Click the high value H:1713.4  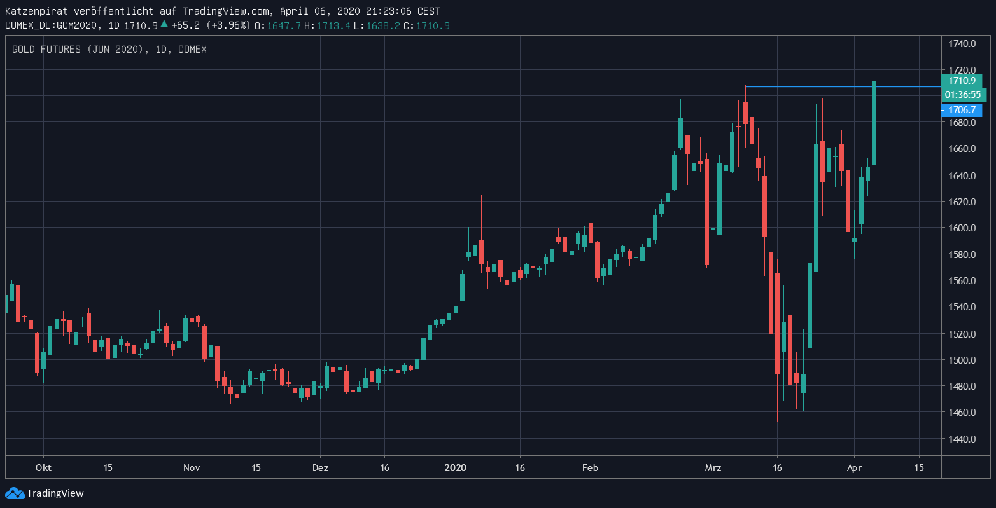(327, 25)
